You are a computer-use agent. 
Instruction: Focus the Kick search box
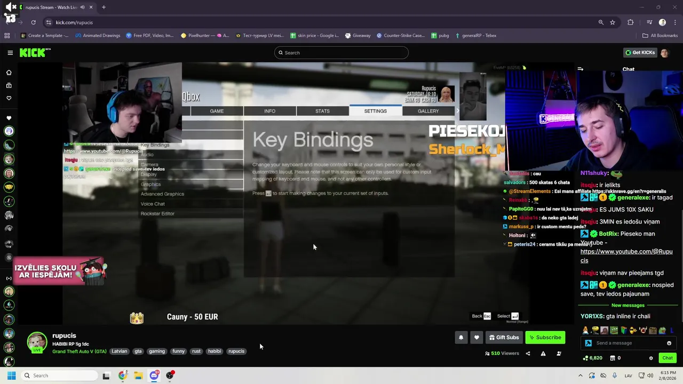click(x=341, y=53)
